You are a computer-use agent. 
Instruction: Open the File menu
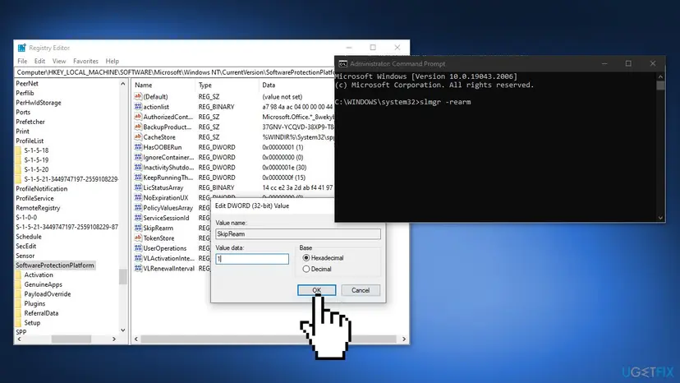click(22, 61)
